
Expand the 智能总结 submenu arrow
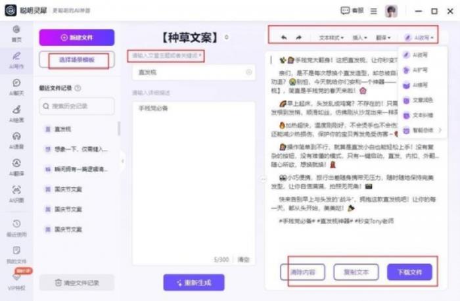coord(440,130)
